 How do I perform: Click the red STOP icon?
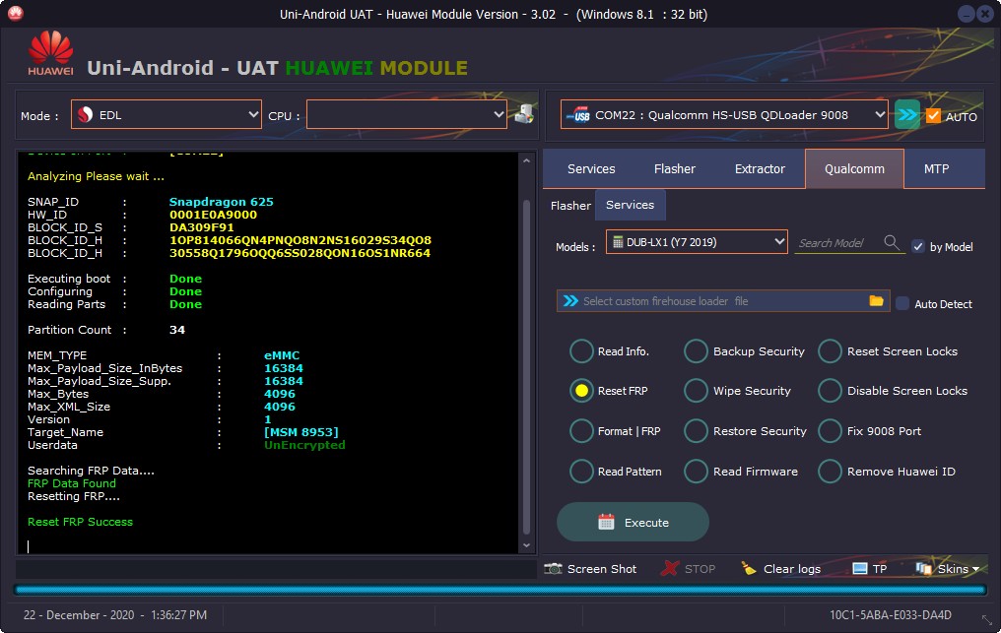click(x=670, y=569)
